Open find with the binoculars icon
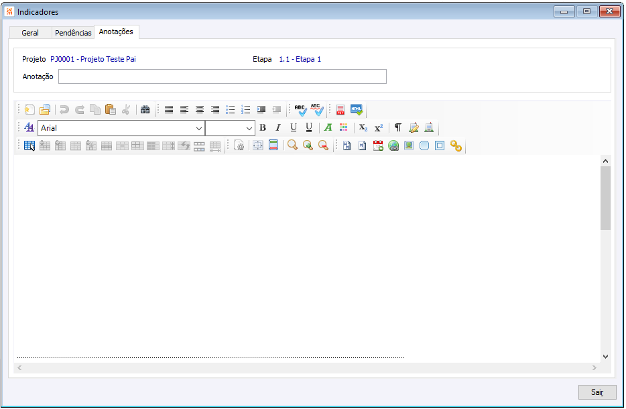This screenshot has height=409, width=626. click(x=145, y=109)
